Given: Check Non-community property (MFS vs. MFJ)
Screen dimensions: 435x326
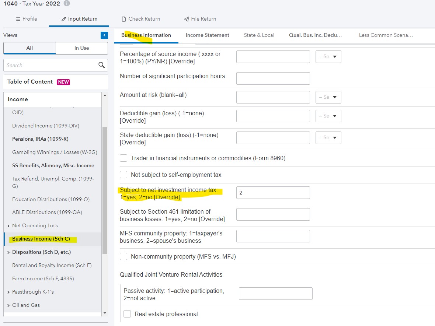Looking at the screenshot, I should [123, 257].
